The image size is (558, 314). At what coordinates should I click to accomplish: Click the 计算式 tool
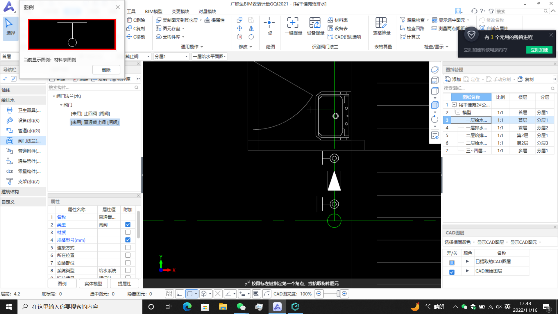(410, 37)
